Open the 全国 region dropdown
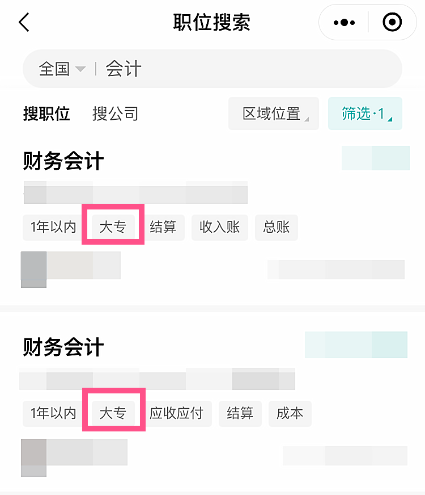 click(x=57, y=69)
